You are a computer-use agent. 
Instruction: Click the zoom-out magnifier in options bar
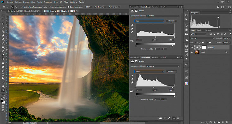click(x=16, y=7)
